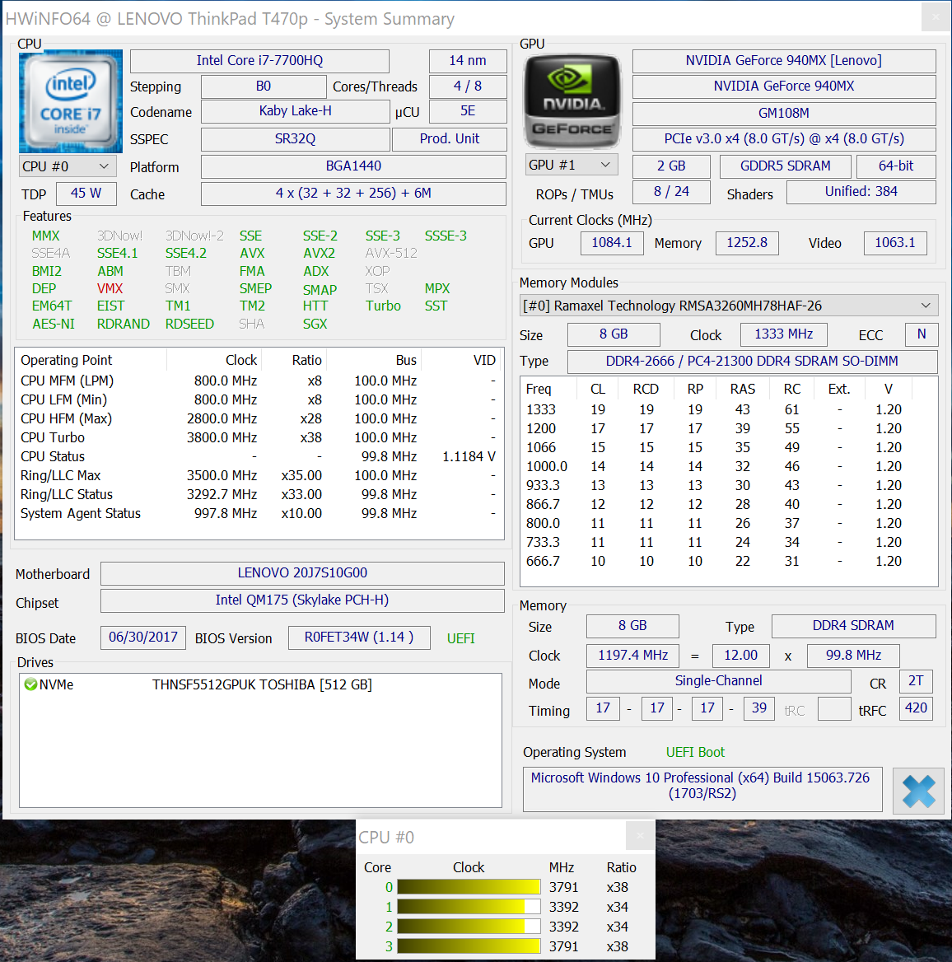The width and height of the screenshot is (952, 962).
Task: Open the CPU #0 selector dropdown
Action: (66, 166)
